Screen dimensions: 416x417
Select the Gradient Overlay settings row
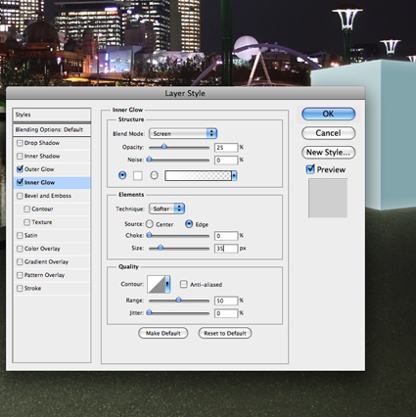(52, 261)
